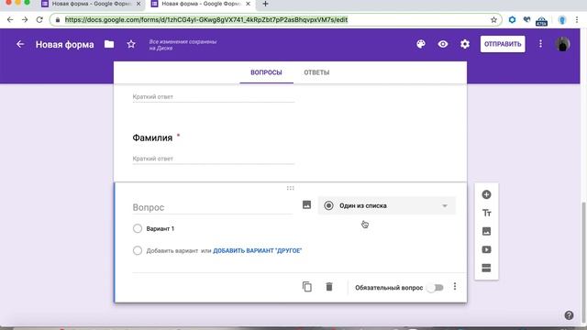The height and width of the screenshot is (330, 587).
Task: Grab the question drag handle dots
Action: [290, 188]
